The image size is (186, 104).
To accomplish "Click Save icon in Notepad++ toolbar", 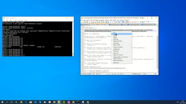I will (x=85, y=22).
